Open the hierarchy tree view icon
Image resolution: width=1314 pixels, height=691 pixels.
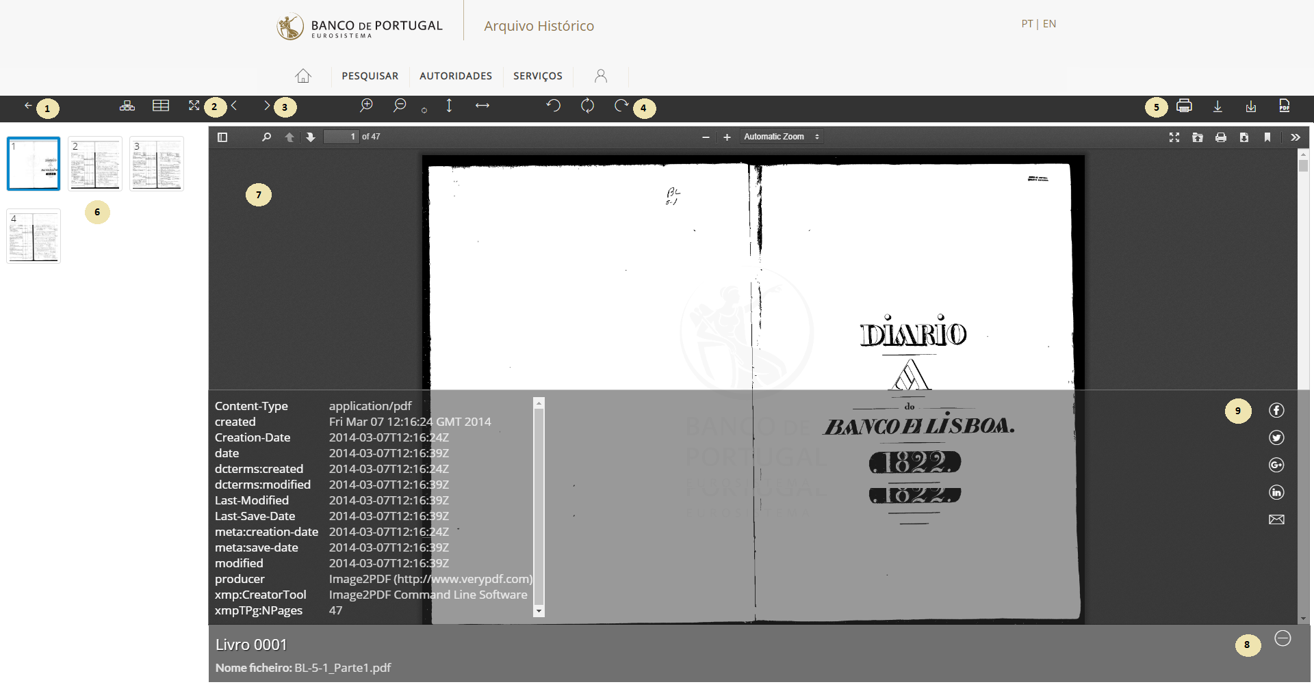[x=127, y=105]
